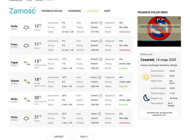Click the partly sunny icon for Niedziela row
This screenshot has height=140, width=190.
coord(27,100)
